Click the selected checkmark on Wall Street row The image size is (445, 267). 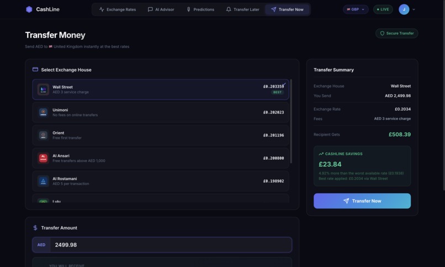pyautogui.click(x=284, y=84)
